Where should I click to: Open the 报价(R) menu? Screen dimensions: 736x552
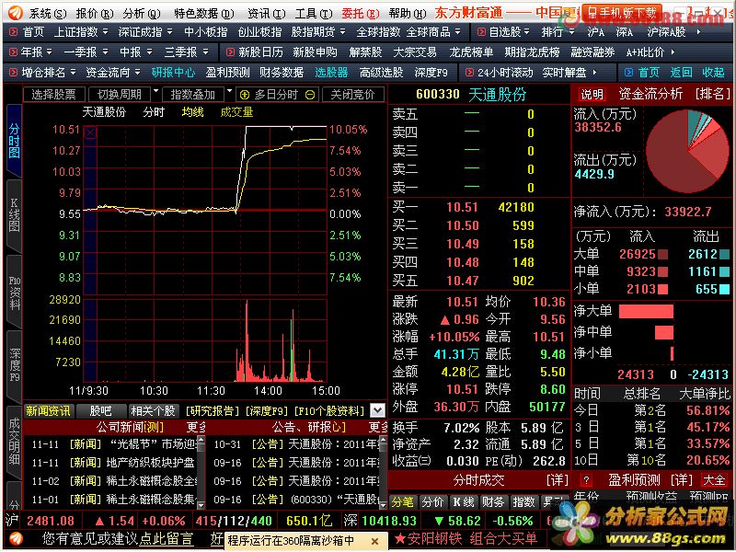[x=95, y=13]
